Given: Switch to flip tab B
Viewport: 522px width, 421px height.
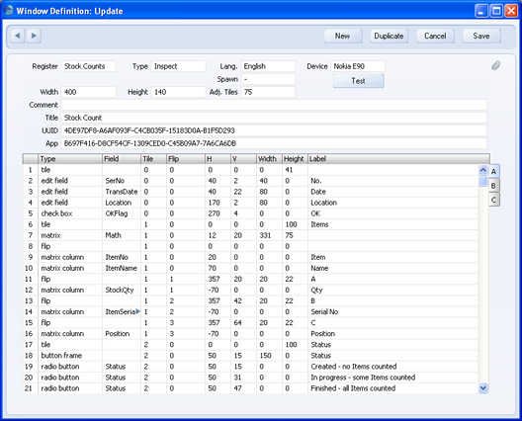Looking at the screenshot, I should tap(494, 186).
